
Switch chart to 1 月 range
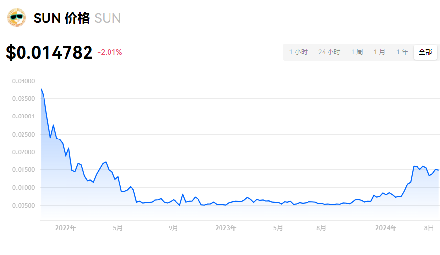pos(379,52)
